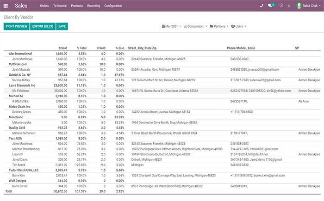324x201 pixels.
Task: Click client Kahn D Hall
Action: pyautogui.click(x=20, y=186)
